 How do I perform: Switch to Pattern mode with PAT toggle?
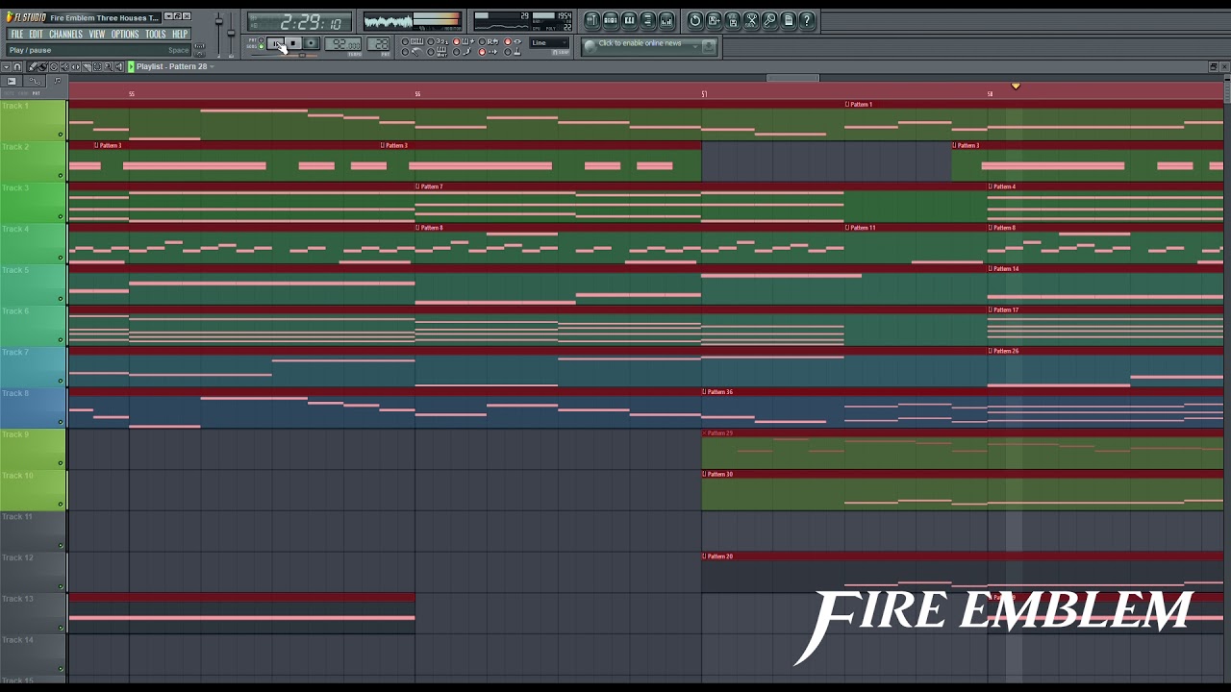261,40
